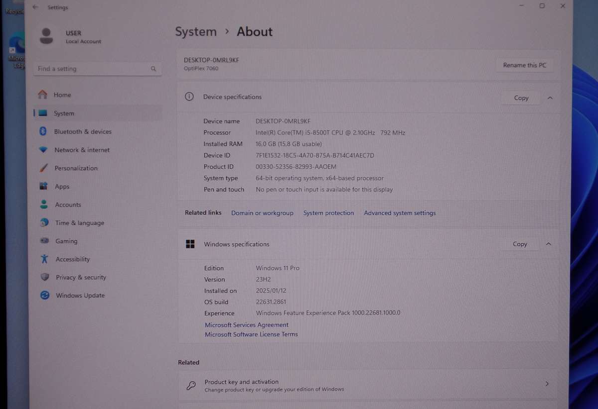
Task: Select Network & internet in sidebar
Action: (82, 150)
